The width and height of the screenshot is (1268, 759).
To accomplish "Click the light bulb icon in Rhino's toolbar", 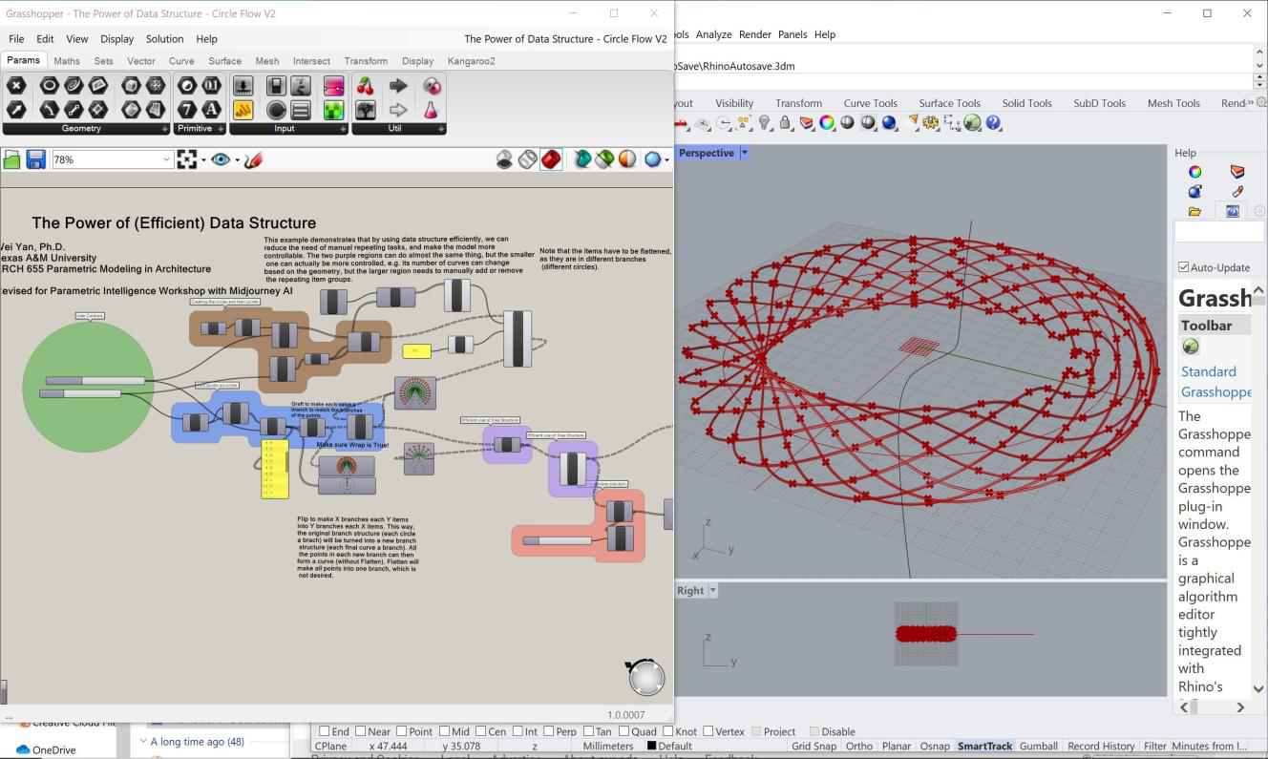I will 764,123.
